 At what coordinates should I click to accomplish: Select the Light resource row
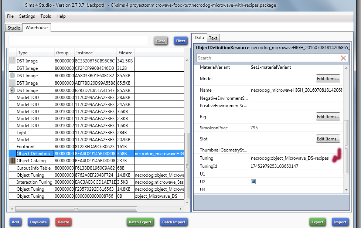[x=96, y=133]
